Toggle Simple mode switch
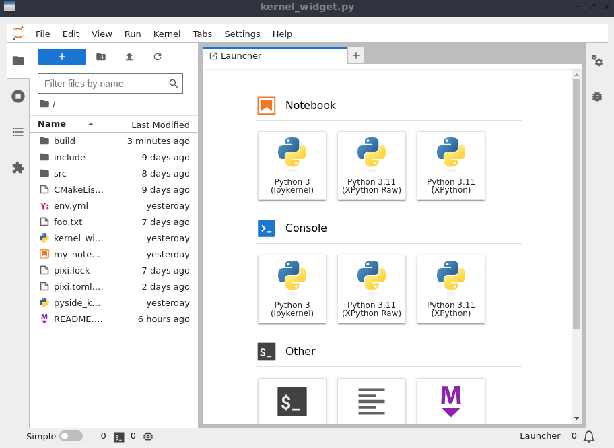 coord(71,436)
